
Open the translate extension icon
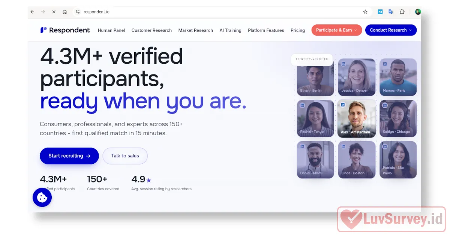391,12
